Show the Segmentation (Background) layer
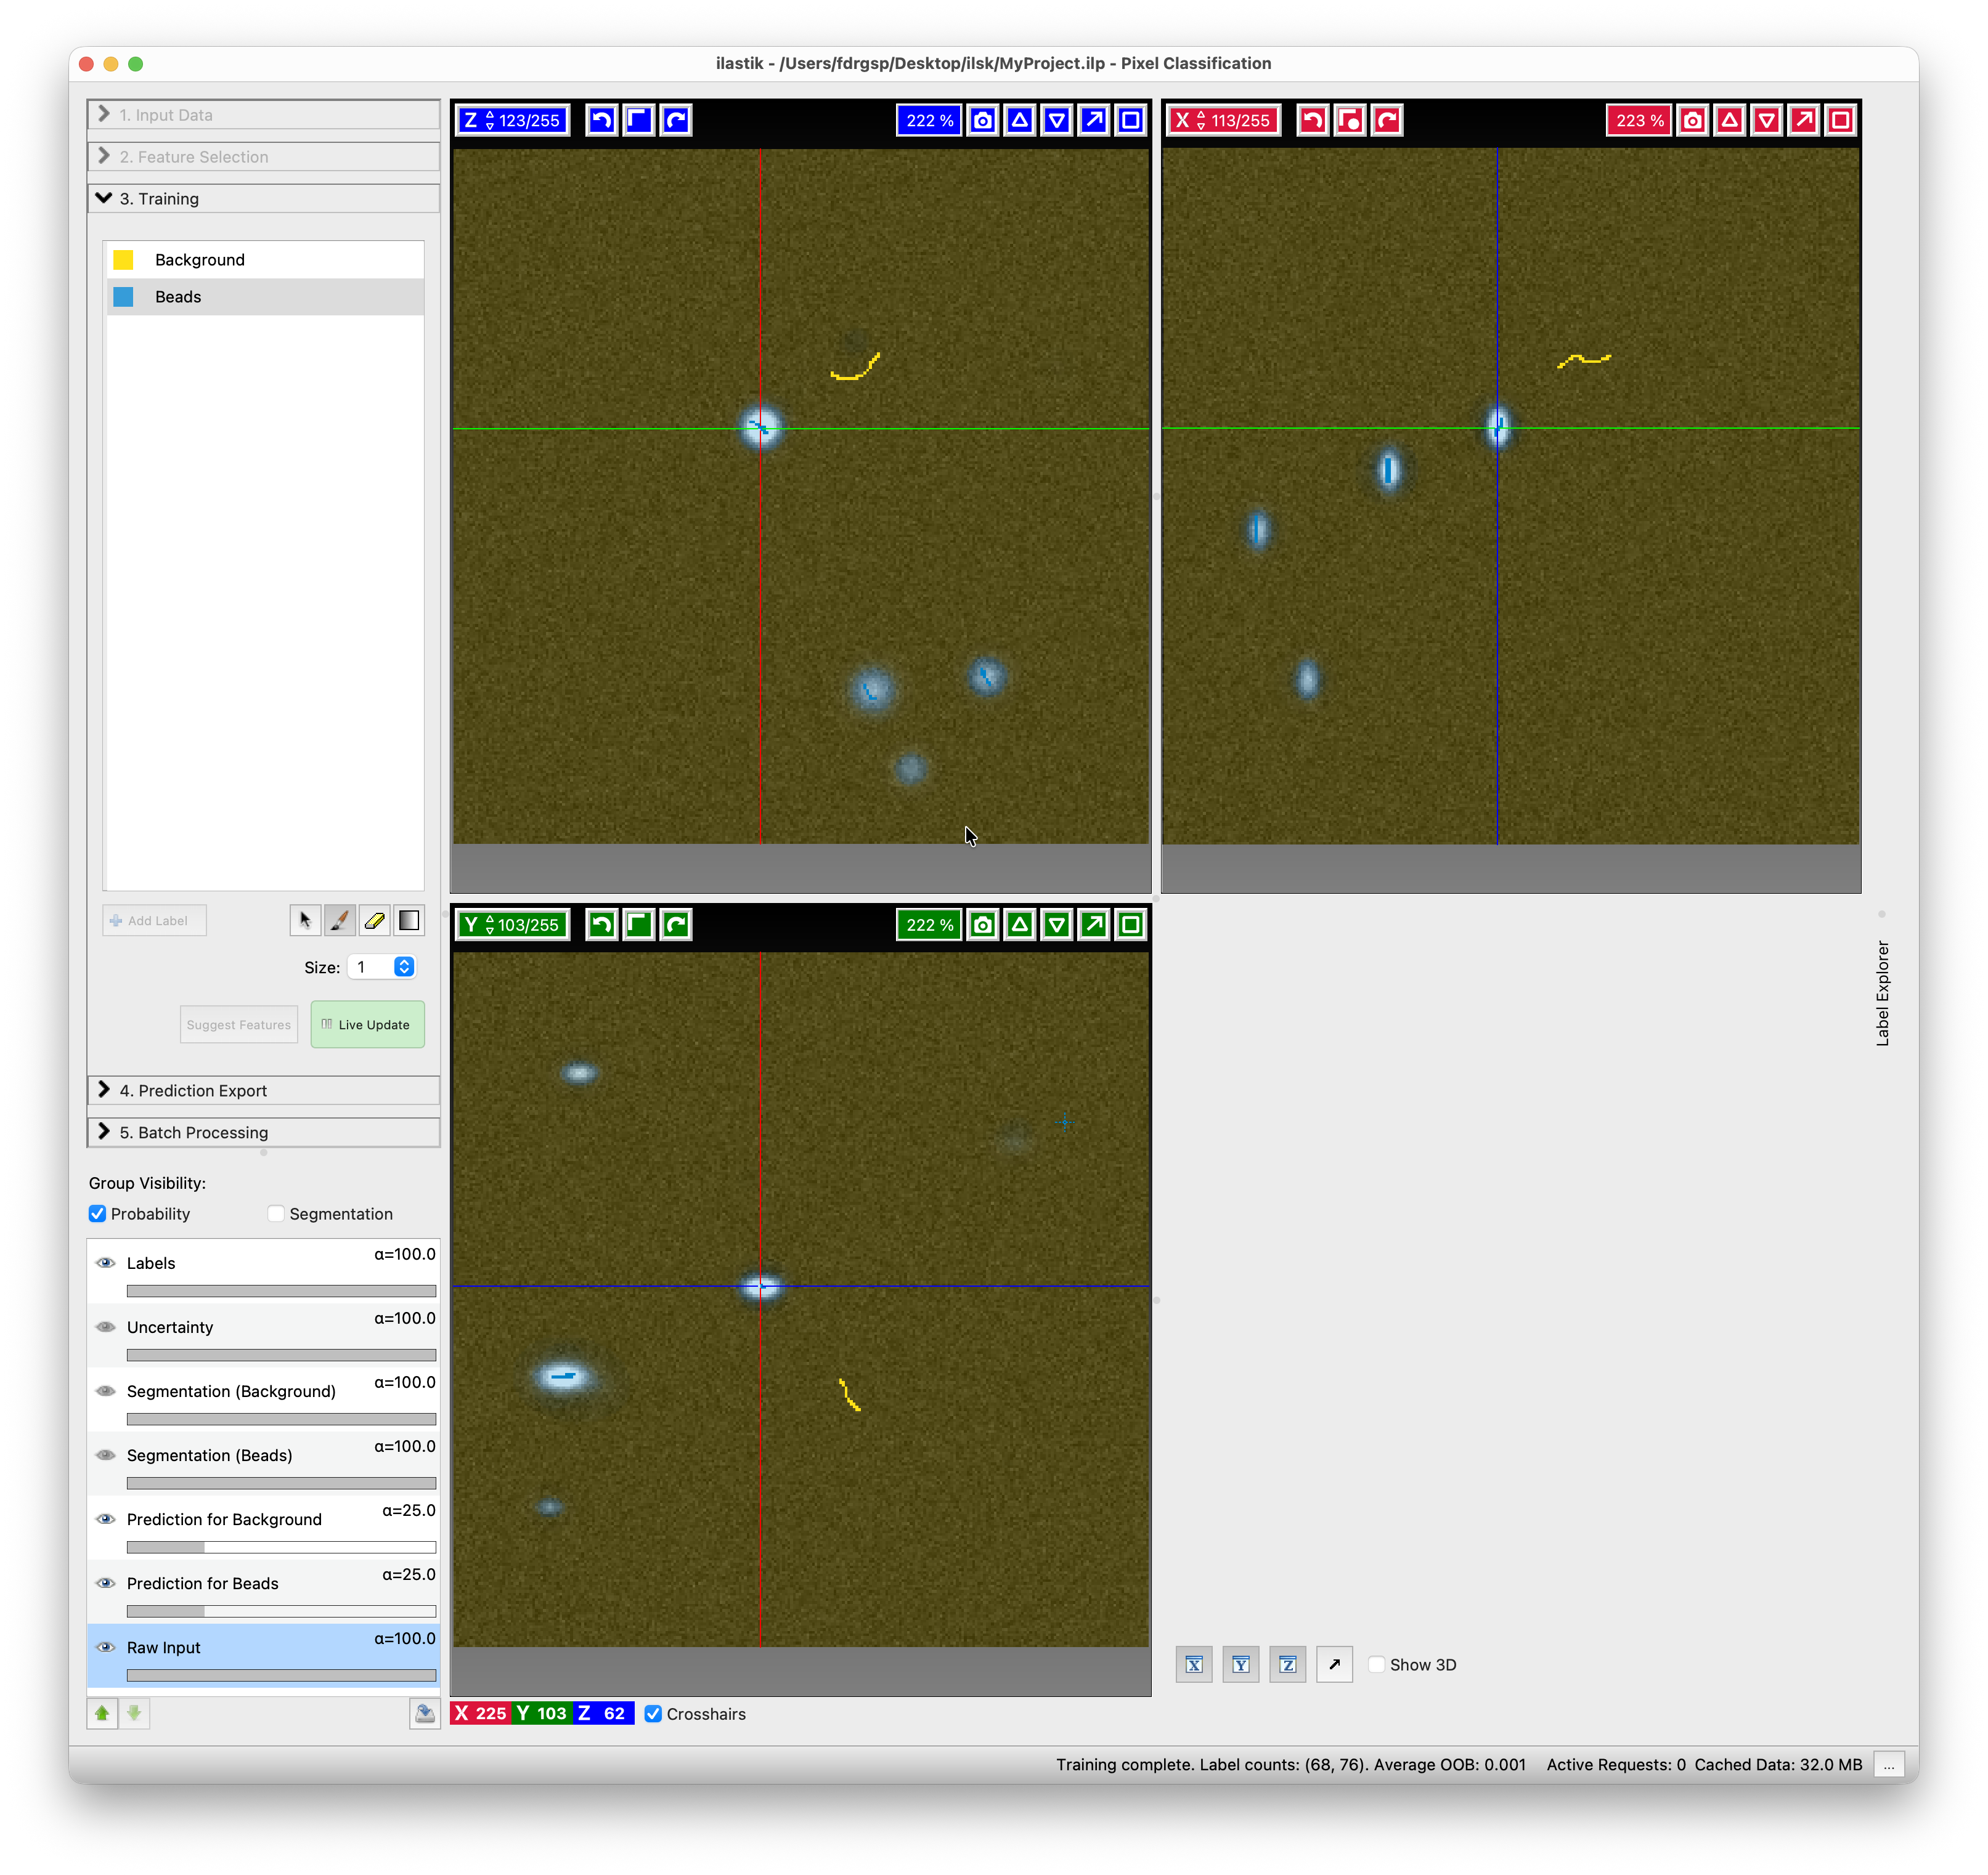 point(105,1390)
